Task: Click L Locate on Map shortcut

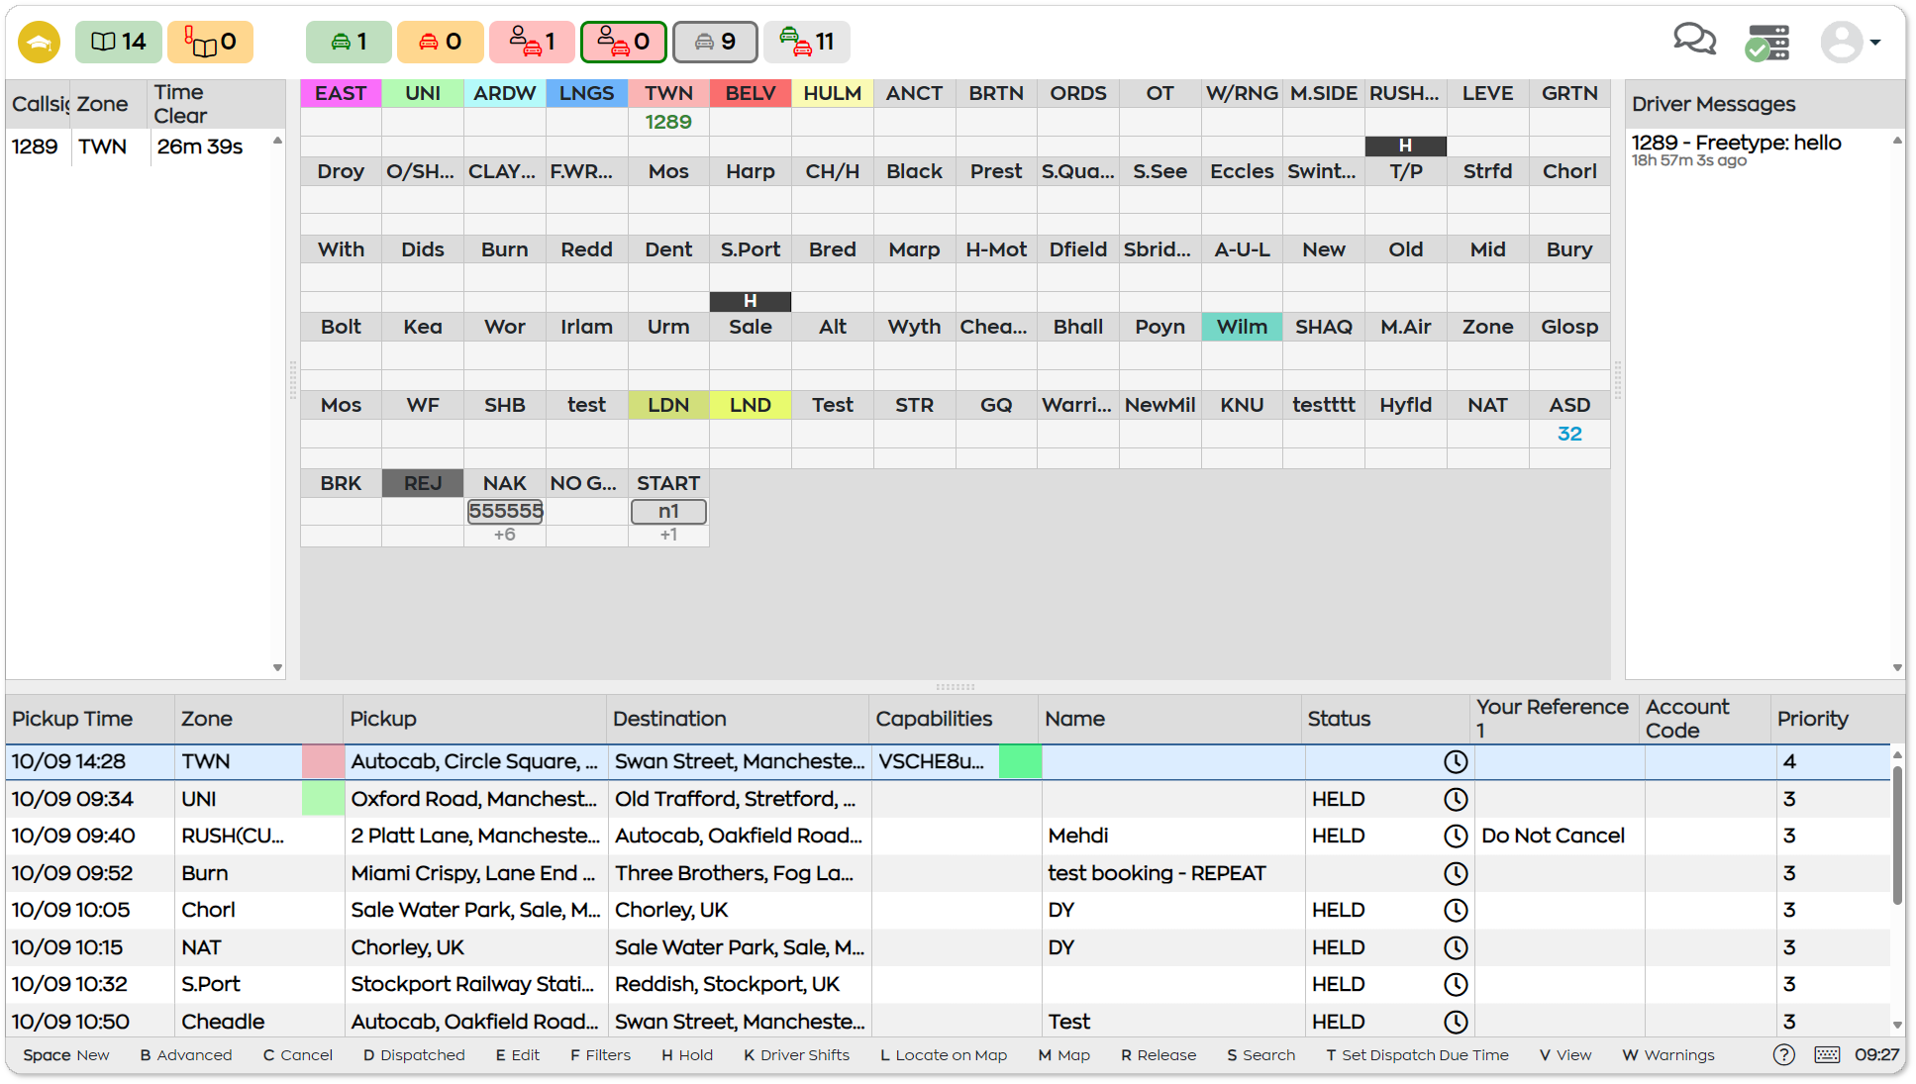Action: click(944, 1055)
